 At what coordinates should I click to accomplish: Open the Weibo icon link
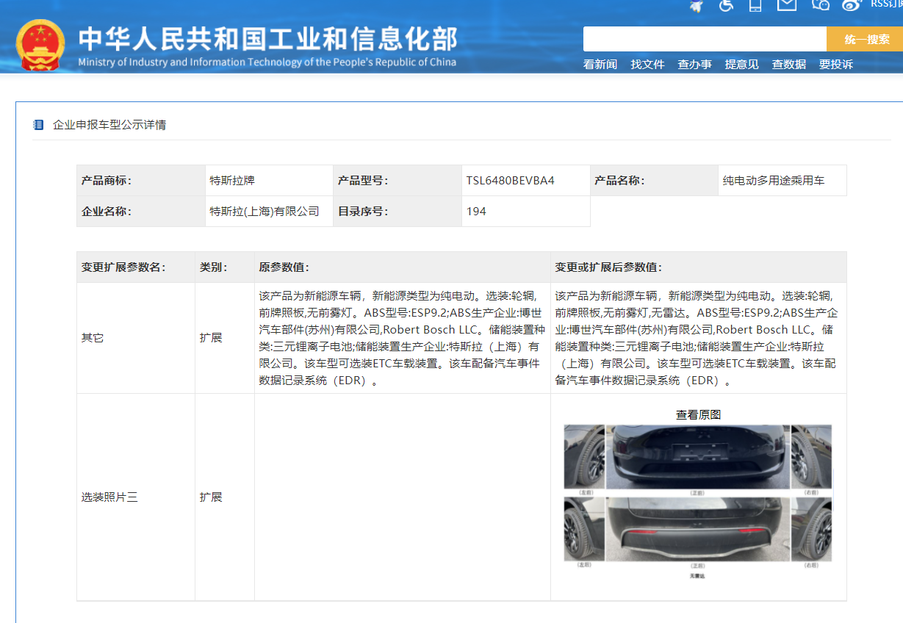coord(851,5)
